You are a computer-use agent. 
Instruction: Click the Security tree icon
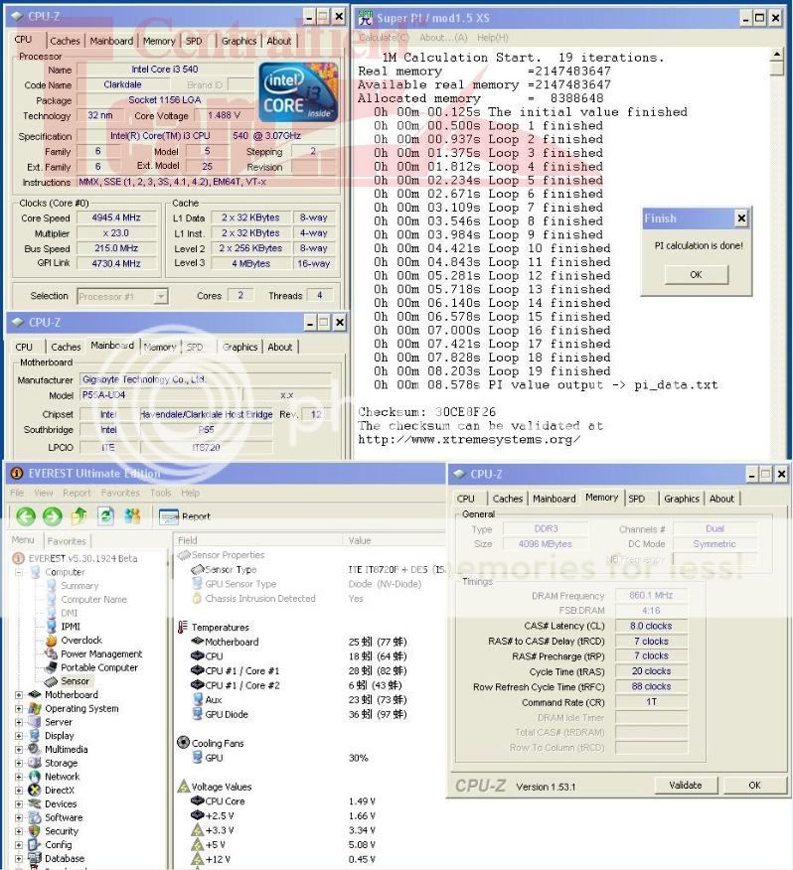[x=35, y=831]
